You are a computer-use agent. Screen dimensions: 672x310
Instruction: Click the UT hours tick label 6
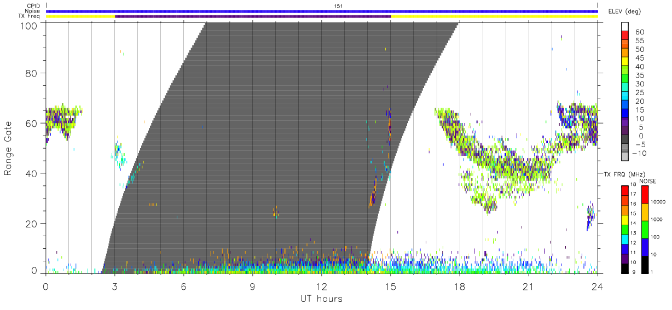tap(184, 286)
